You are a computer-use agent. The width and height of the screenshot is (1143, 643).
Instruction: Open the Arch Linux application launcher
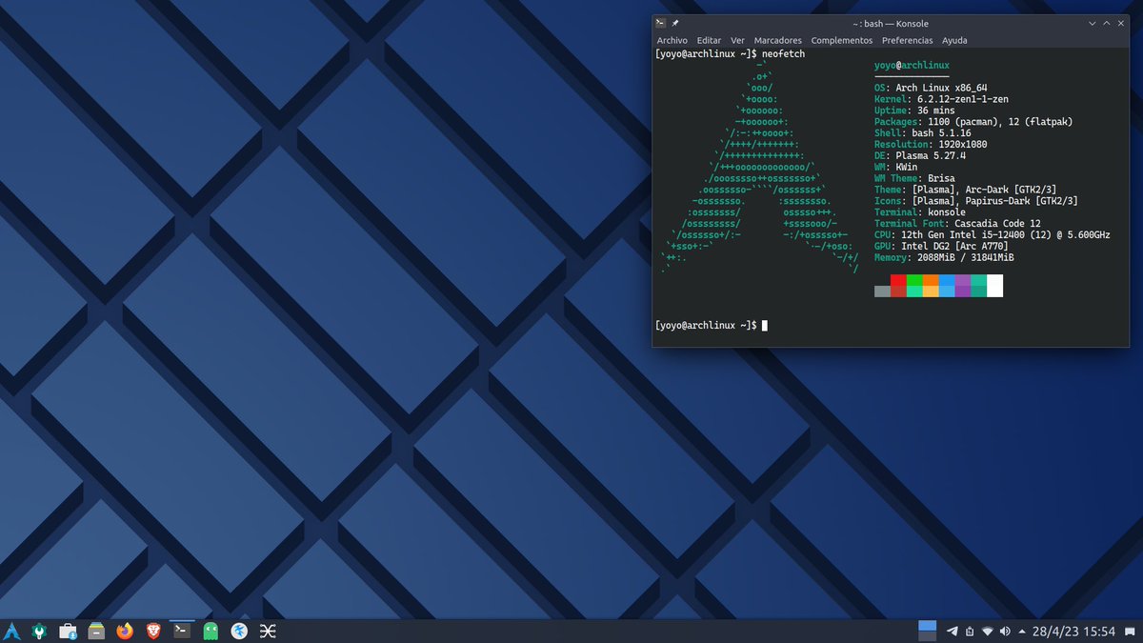coord(11,630)
